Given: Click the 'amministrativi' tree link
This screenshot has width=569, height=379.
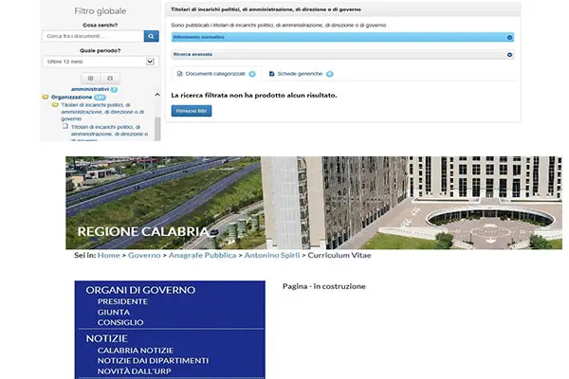Looking at the screenshot, I should click(x=90, y=89).
